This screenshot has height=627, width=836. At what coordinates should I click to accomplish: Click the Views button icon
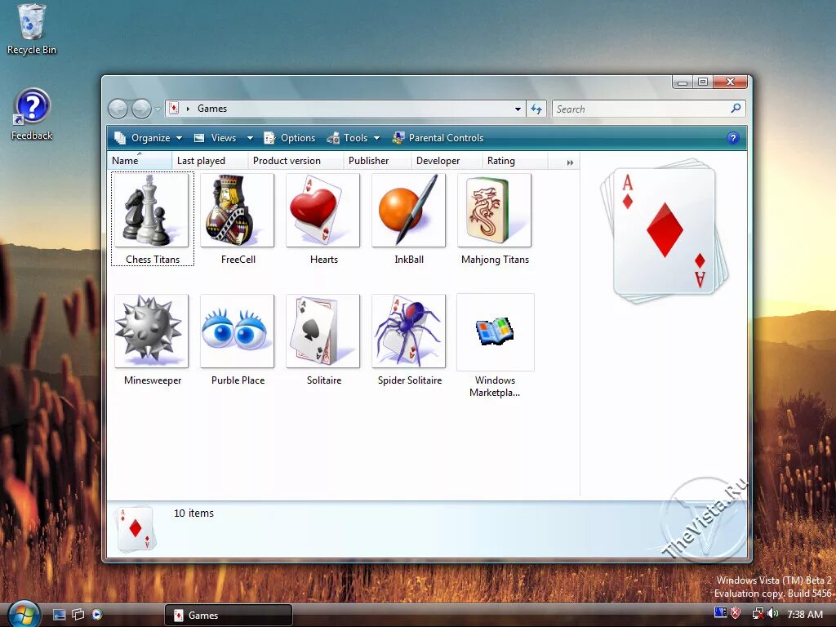coord(199,138)
